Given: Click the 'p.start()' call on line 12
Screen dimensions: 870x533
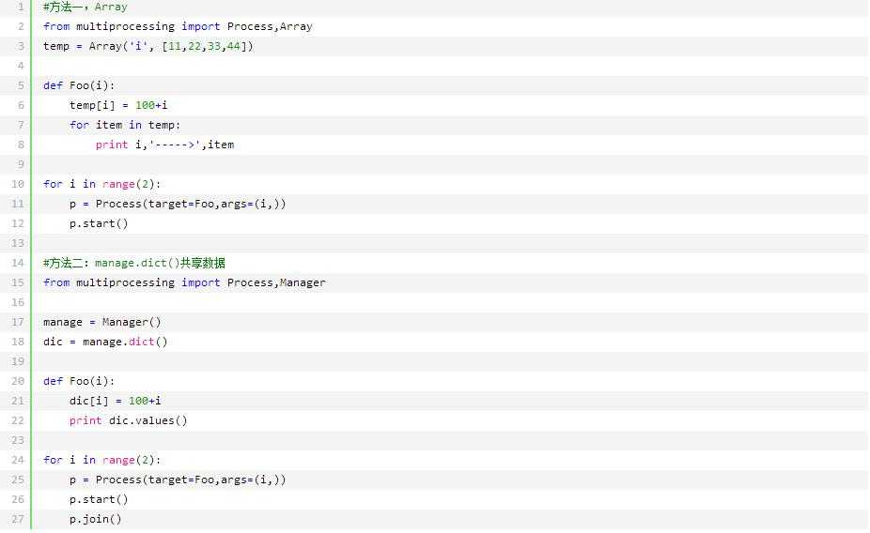Looking at the screenshot, I should click(99, 223).
